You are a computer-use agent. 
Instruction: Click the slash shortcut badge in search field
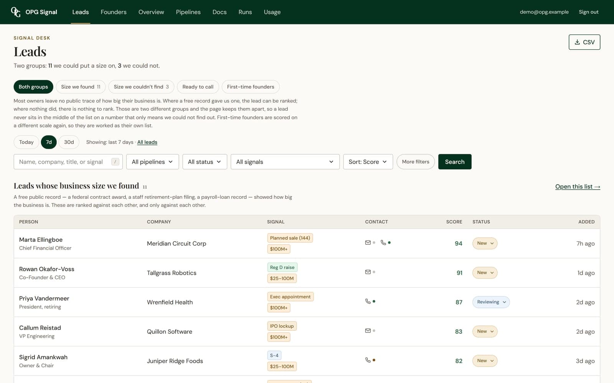pos(115,162)
